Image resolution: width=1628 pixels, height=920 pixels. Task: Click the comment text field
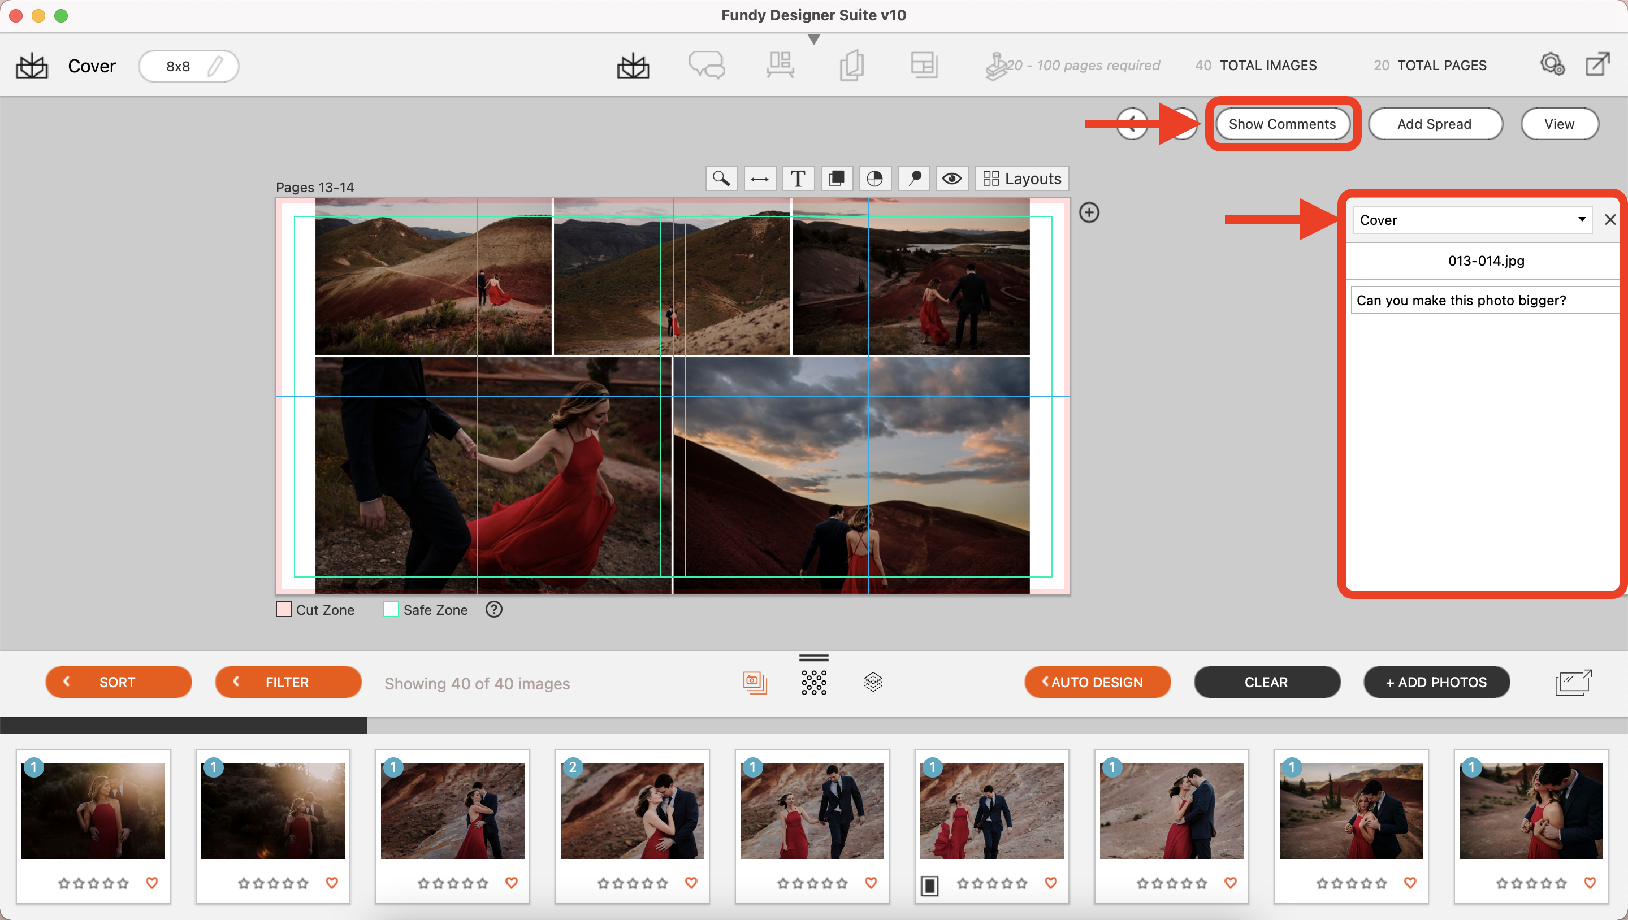coord(1484,300)
